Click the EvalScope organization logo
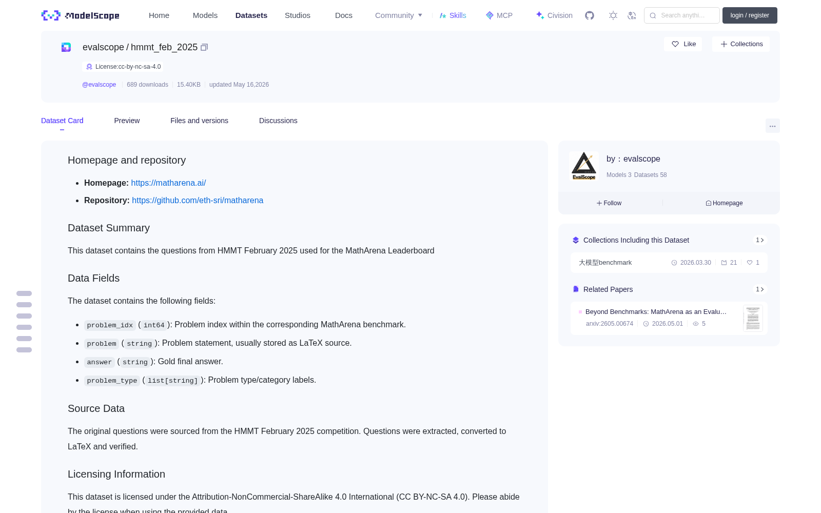 pos(584,166)
